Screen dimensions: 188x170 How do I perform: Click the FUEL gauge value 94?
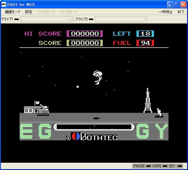[x=145, y=43]
